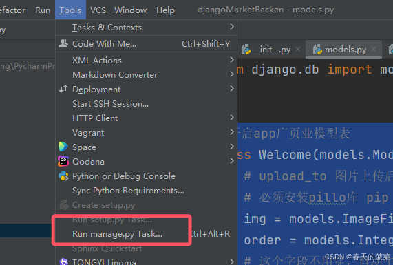Open the Vagrant submenu

(x=146, y=133)
